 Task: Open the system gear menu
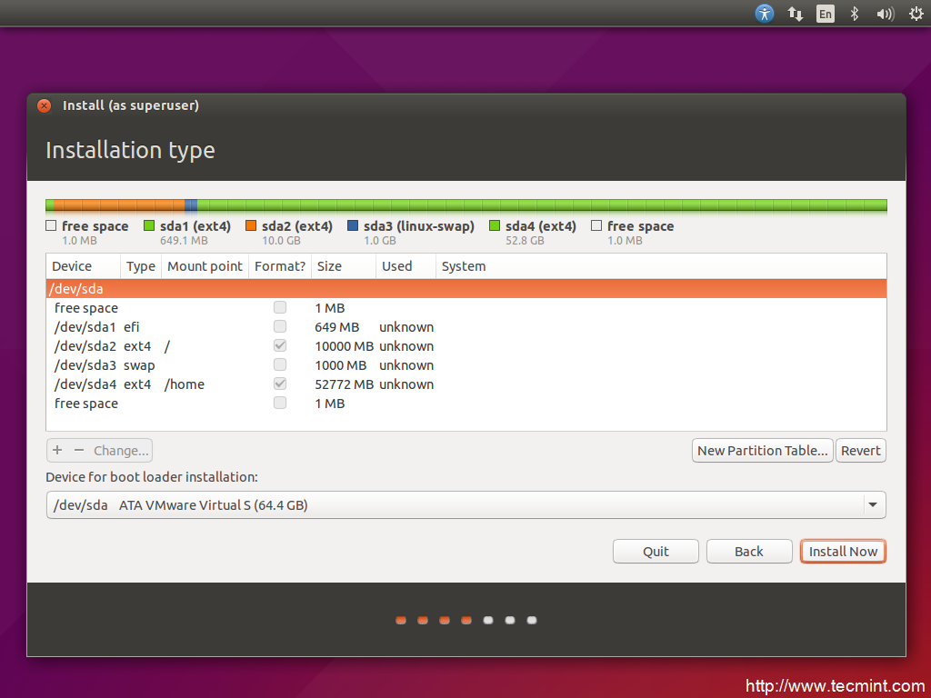pos(916,14)
